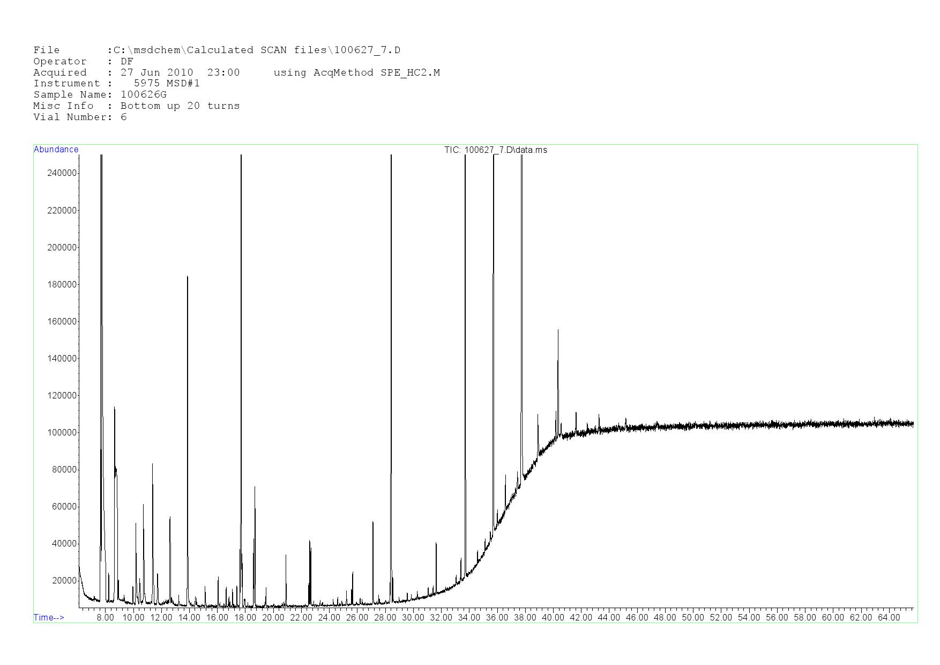Viewport: 940px width, 665px height.
Task: Click the acquisition date 27 Jun 2010
Action: click(156, 73)
